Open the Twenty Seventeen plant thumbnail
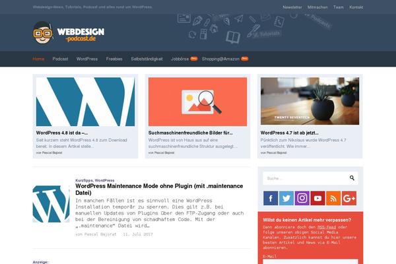This screenshot has height=264, width=396. point(310,101)
